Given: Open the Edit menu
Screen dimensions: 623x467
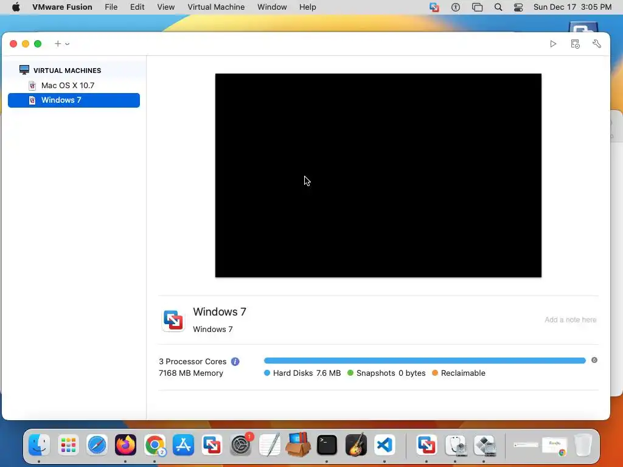Looking at the screenshot, I should [x=137, y=7].
